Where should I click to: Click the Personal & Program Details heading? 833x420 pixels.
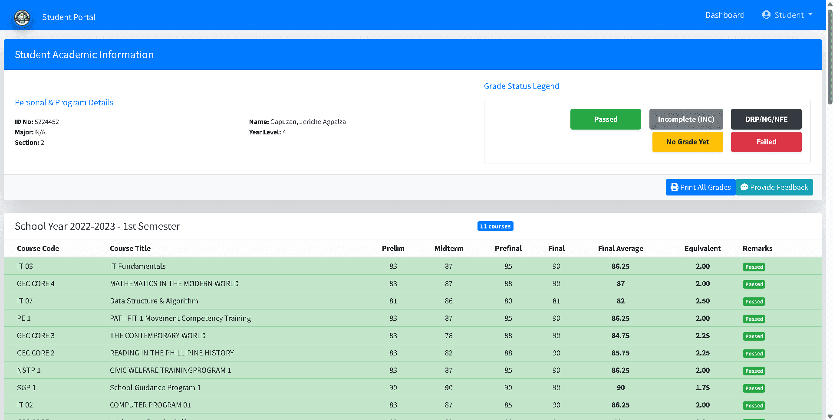tap(64, 103)
